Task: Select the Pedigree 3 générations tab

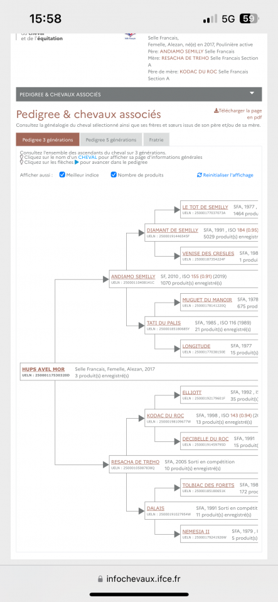Action: tap(48, 140)
